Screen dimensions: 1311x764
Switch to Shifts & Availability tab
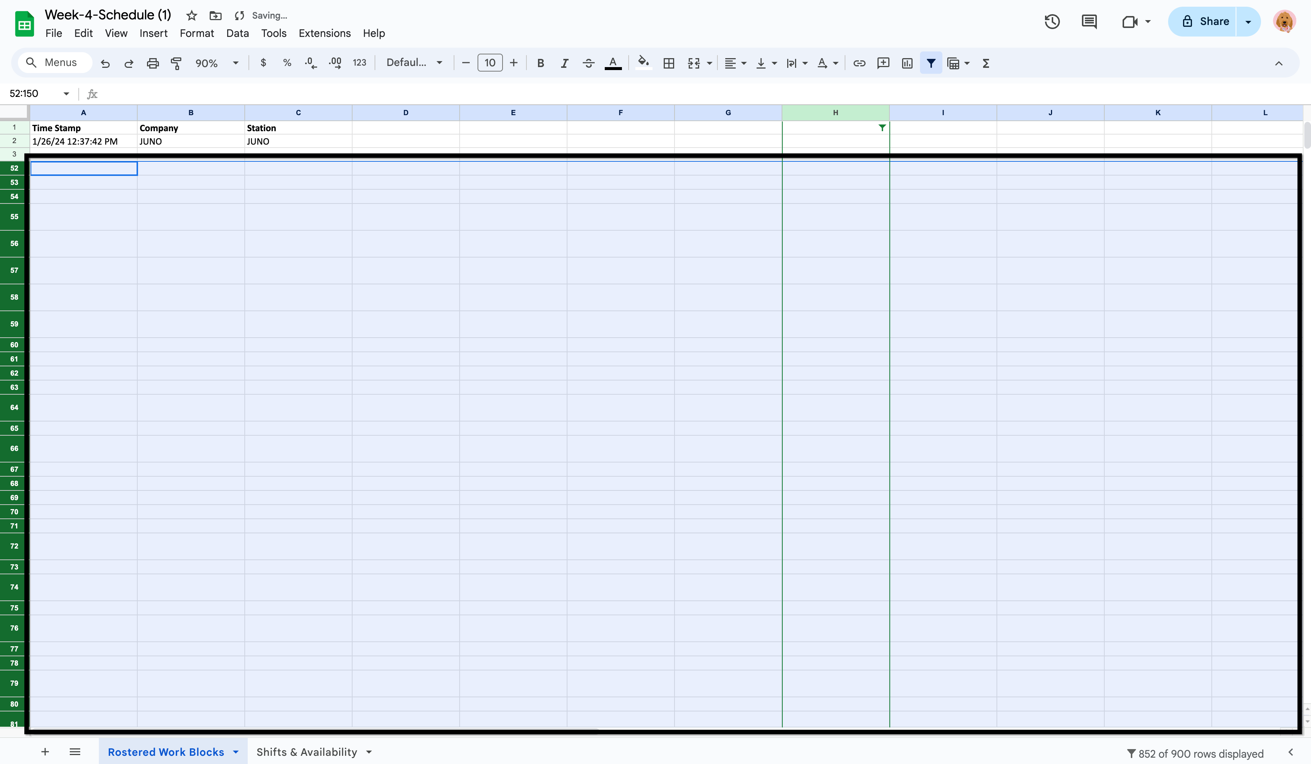coord(306,752)
